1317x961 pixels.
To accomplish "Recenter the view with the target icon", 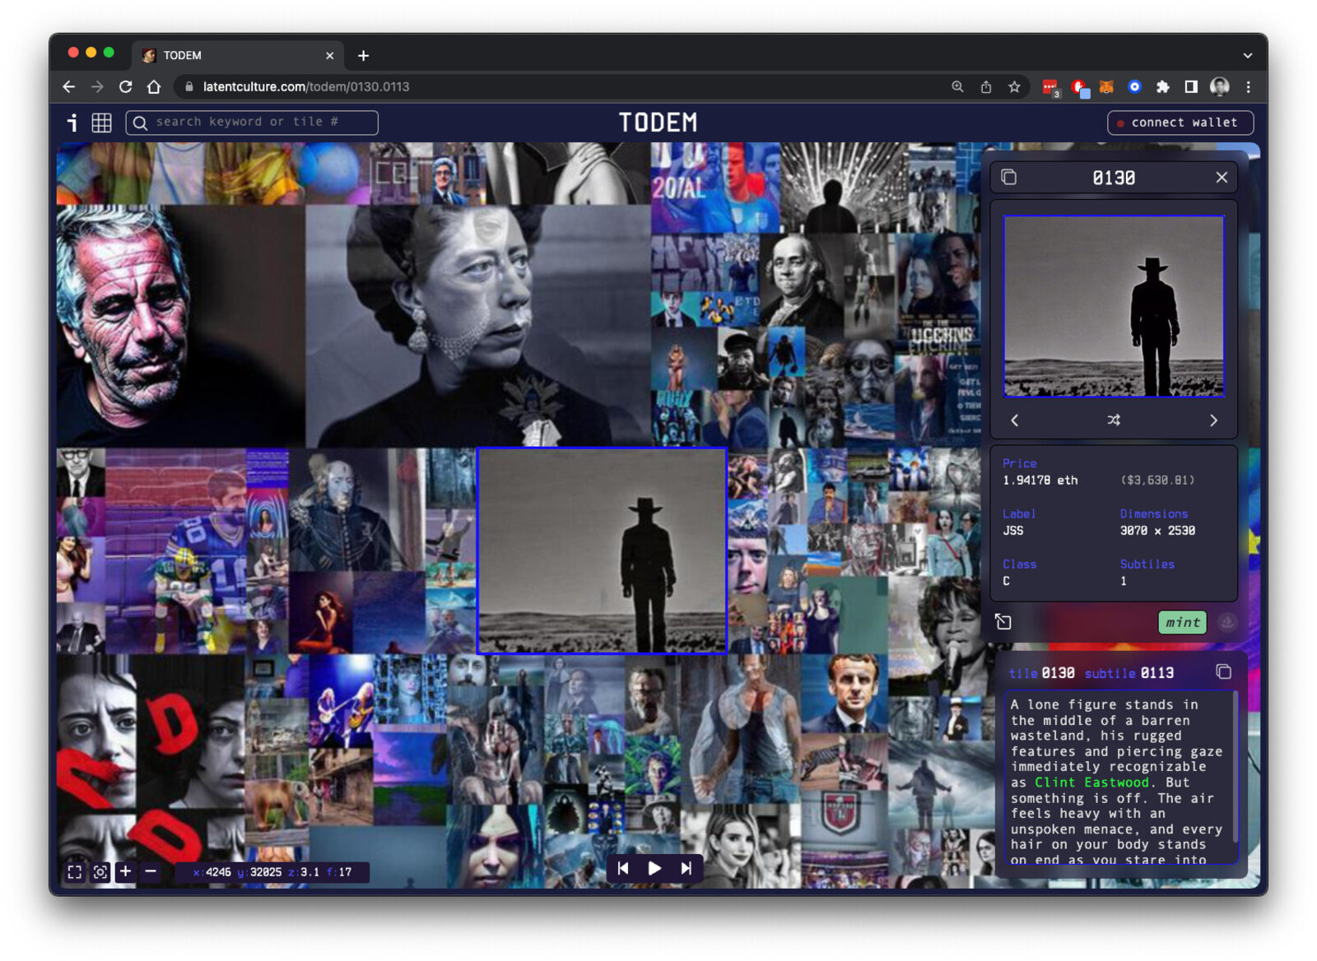I will 100,871.
